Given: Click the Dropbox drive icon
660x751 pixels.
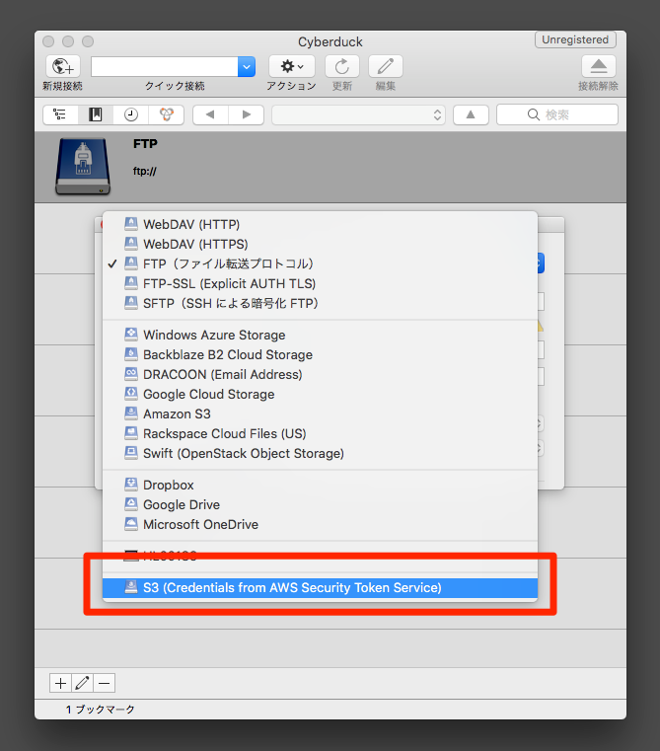Looking at the screenshot, I should pos(131,485).
